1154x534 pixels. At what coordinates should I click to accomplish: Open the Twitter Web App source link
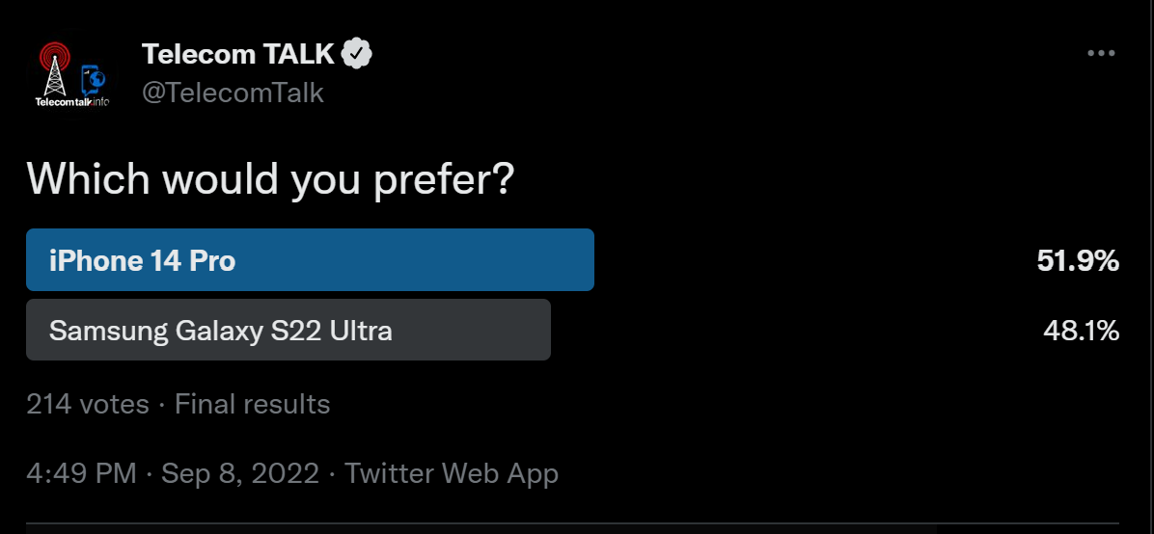pyautogui.click(x=452, y=473)
